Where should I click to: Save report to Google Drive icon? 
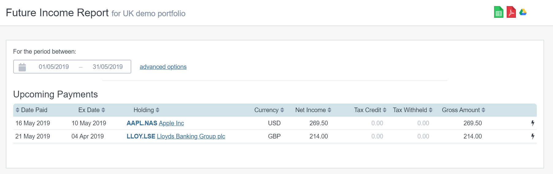coord(523,12)
